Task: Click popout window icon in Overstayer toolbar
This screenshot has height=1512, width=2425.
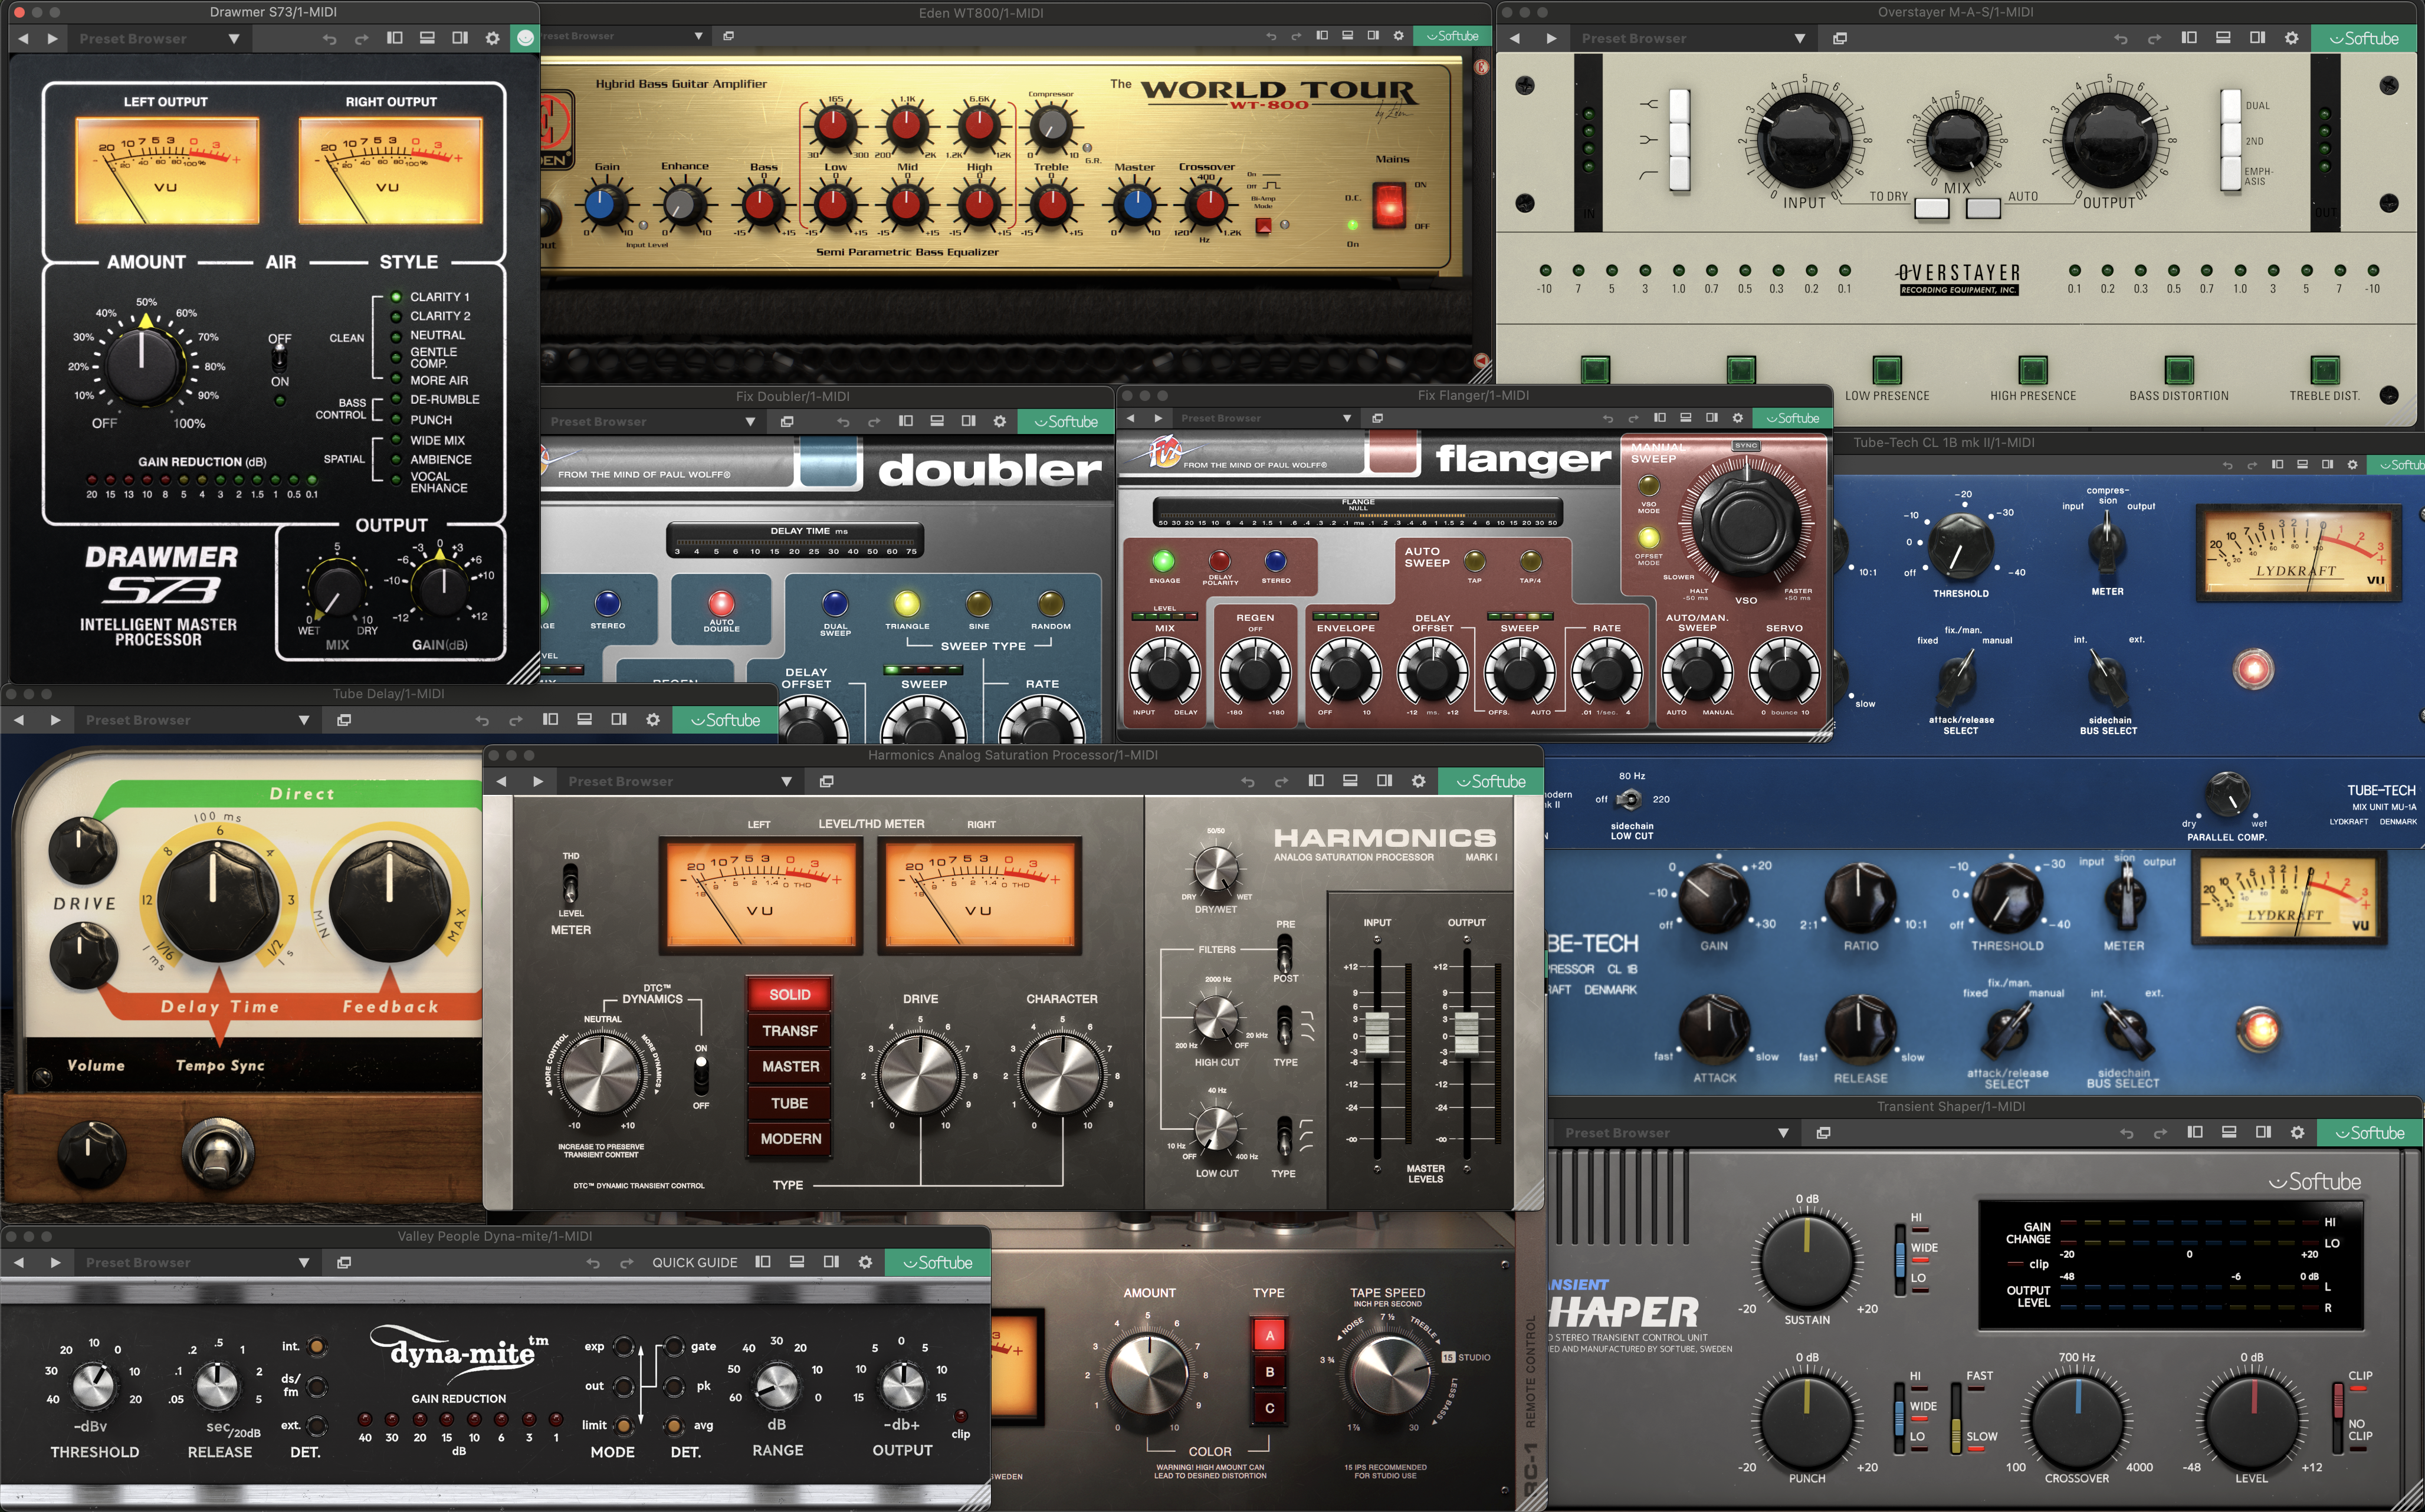Action: [1839, 38]
